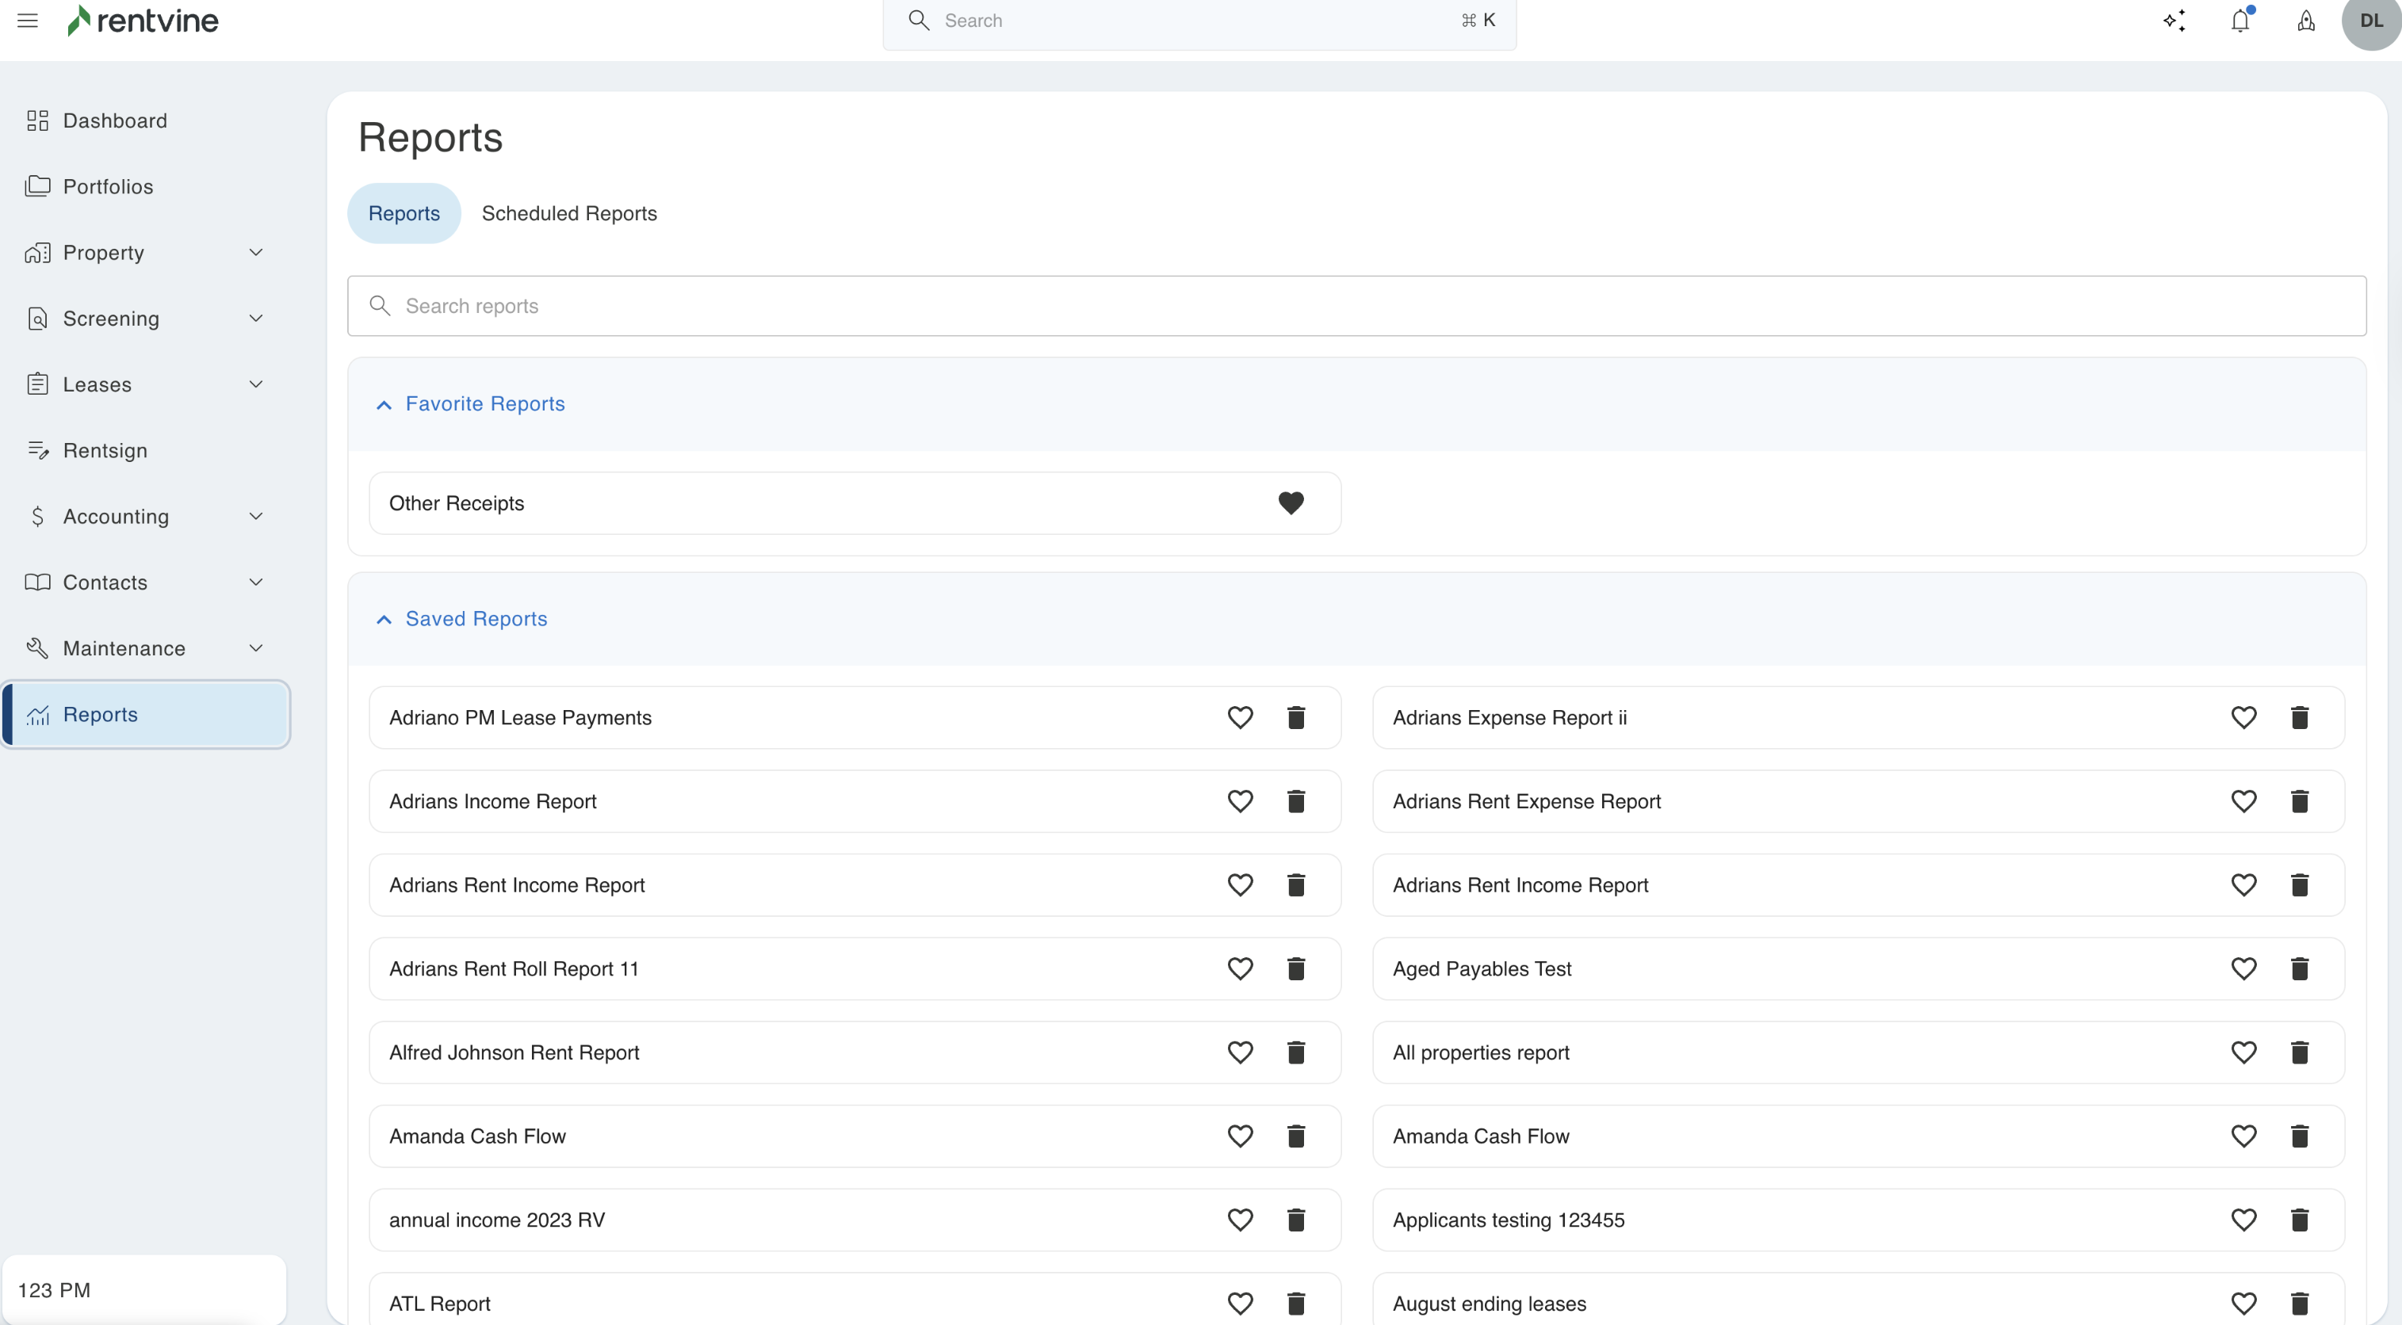Open the AI sparkle assistant icon
The image size is (2402, 1325).
coord(2174,21)
